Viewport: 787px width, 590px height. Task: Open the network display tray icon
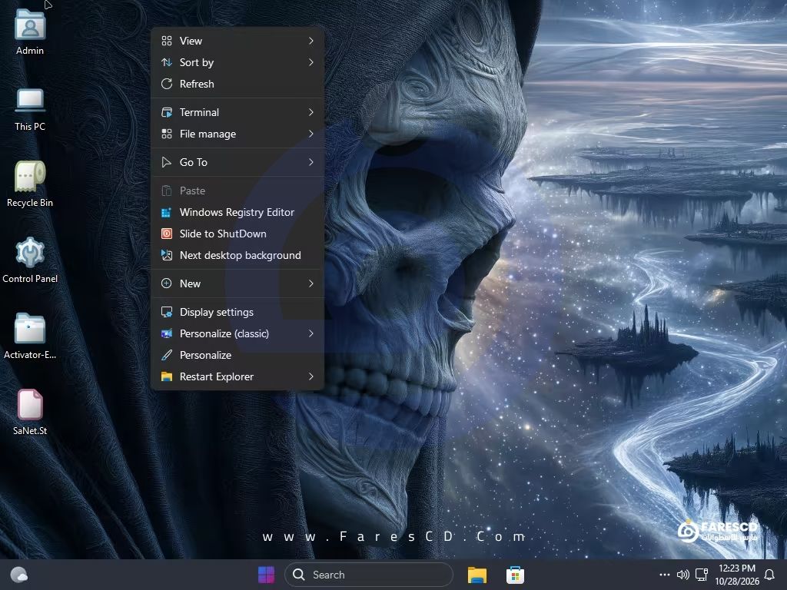click(x=702, y=575)
